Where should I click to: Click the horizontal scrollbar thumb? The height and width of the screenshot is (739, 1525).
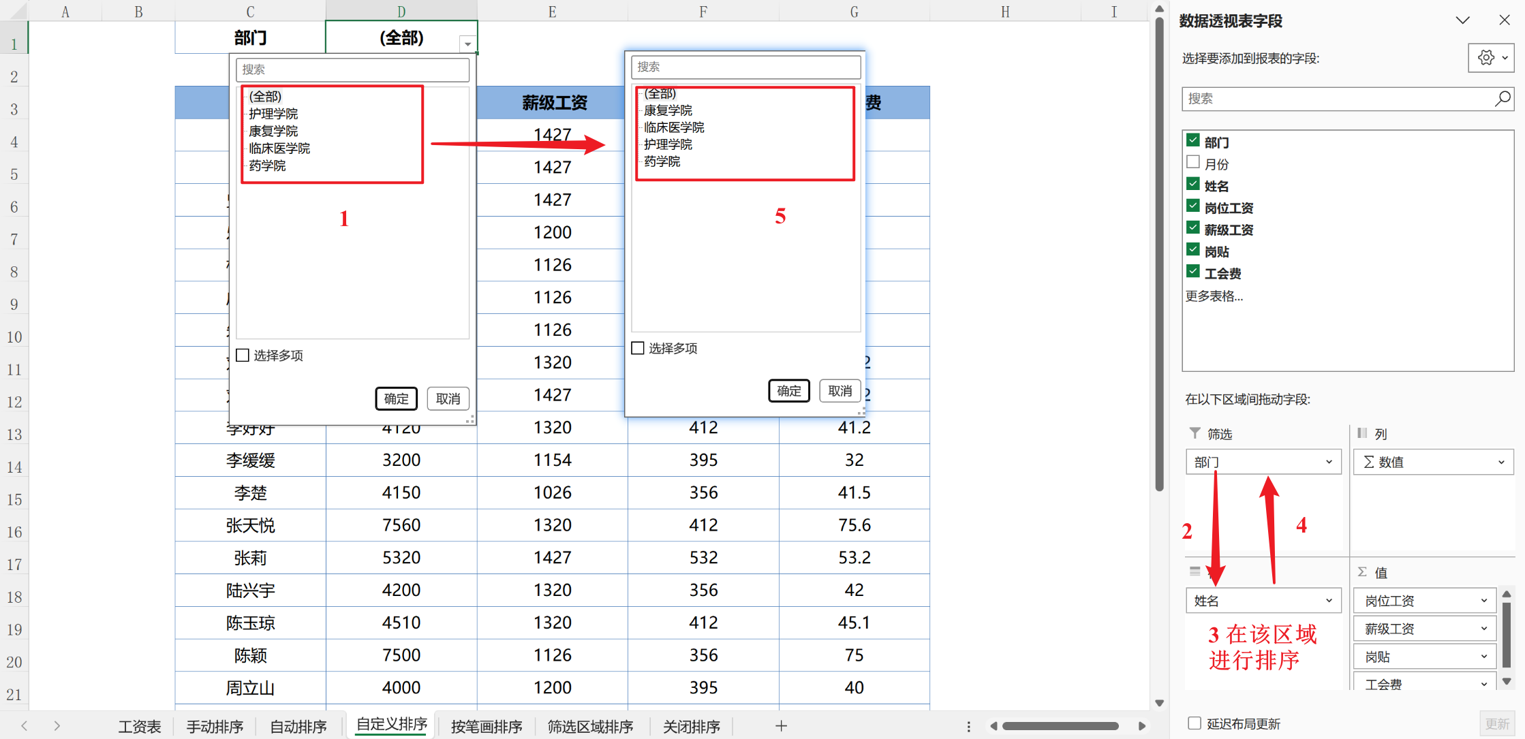pyautogui.click(x=1060, y=726)
